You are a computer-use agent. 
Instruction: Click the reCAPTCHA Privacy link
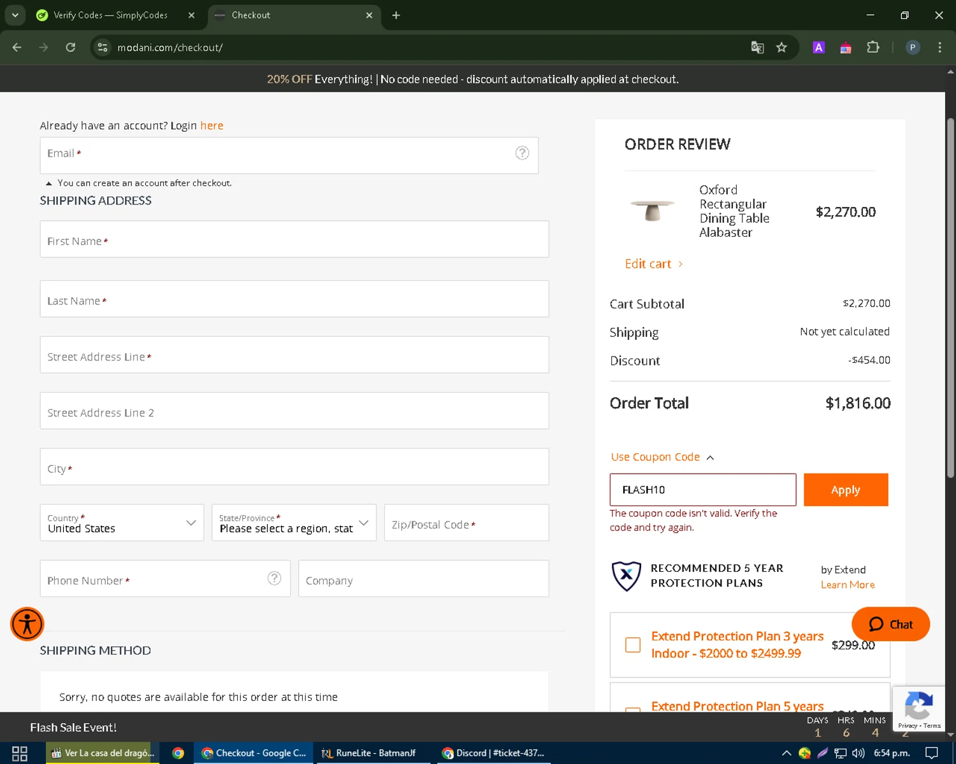908,726
